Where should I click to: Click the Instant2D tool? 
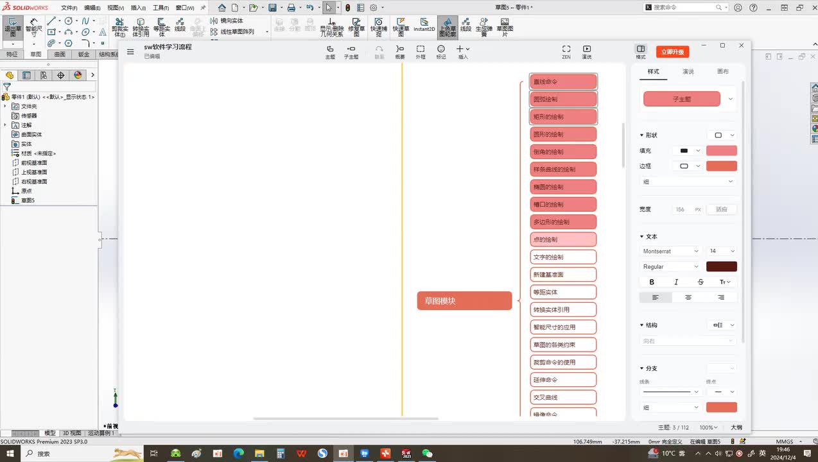point(424,26)
